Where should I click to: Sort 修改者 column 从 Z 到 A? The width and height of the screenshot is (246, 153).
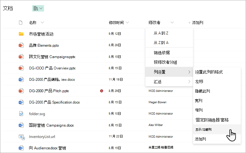tap(169, 43)
